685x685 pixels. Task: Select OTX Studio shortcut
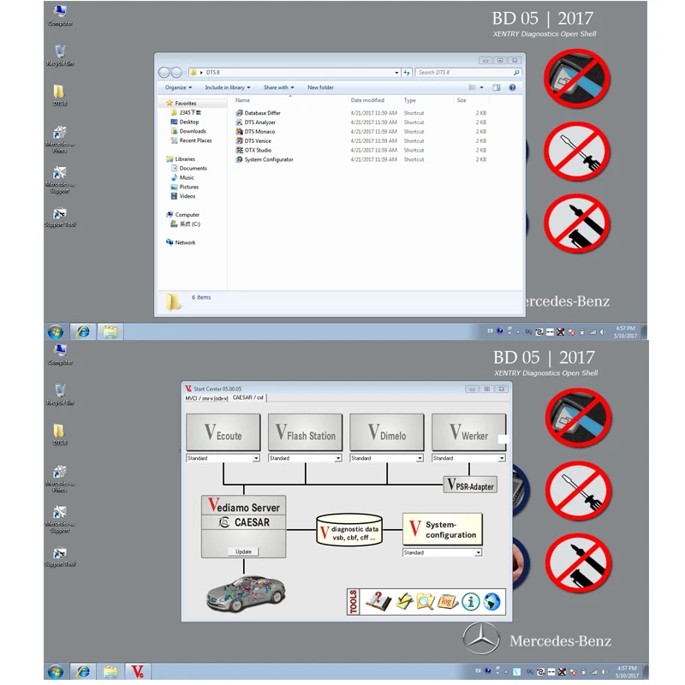point(258,150)
